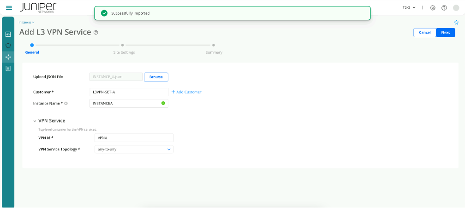This screenshot has width=465, height=208.
Task: Open the Inventory document sidebar icon
Action: point(8,69)
